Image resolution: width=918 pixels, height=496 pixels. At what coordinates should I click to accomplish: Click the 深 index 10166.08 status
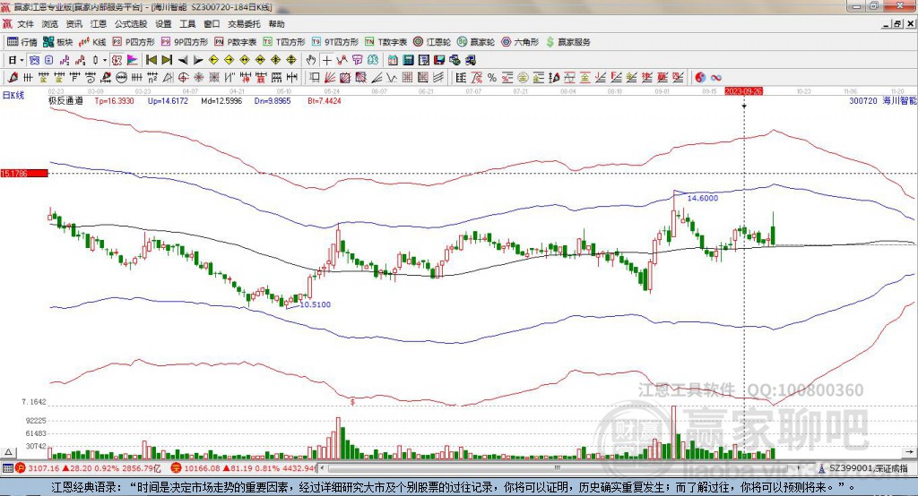pos(243,468)
